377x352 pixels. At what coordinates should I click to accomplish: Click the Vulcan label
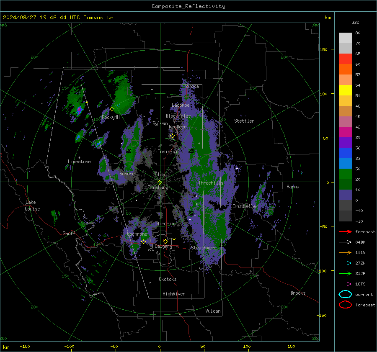[x=213, y=311]
